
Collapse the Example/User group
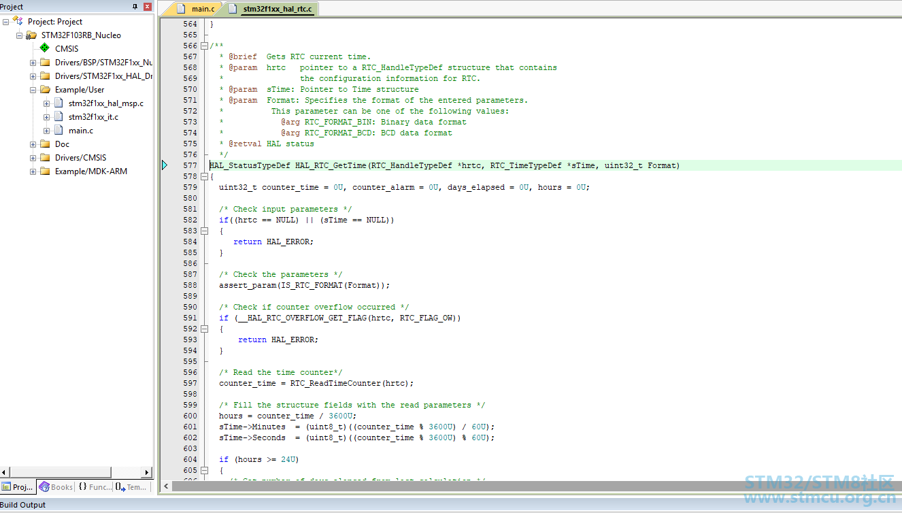pos(33,90)
